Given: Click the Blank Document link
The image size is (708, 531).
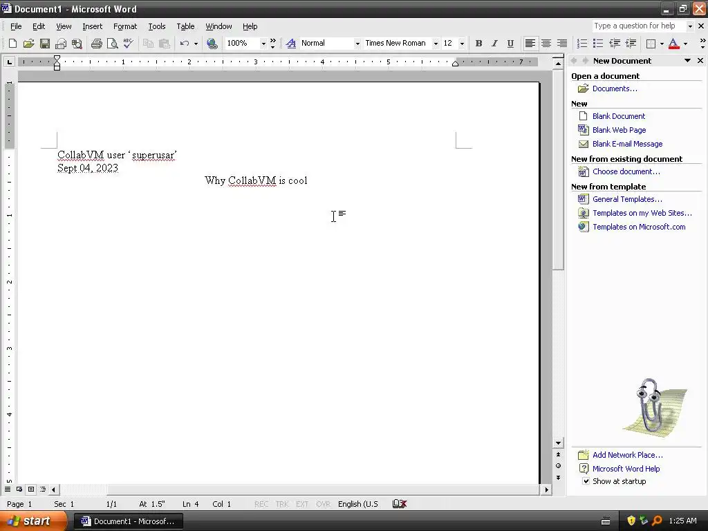Looking at the screenshot, I should (x=619, y=116).
